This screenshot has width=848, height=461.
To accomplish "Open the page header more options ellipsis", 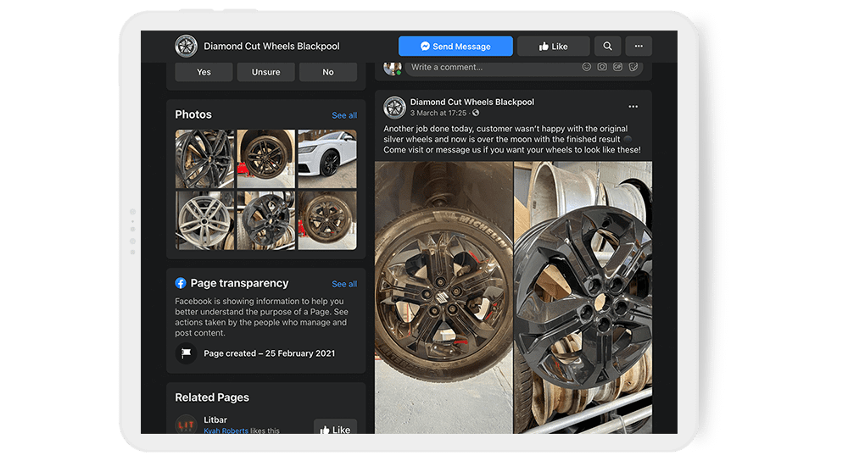I will click(639, 47).
